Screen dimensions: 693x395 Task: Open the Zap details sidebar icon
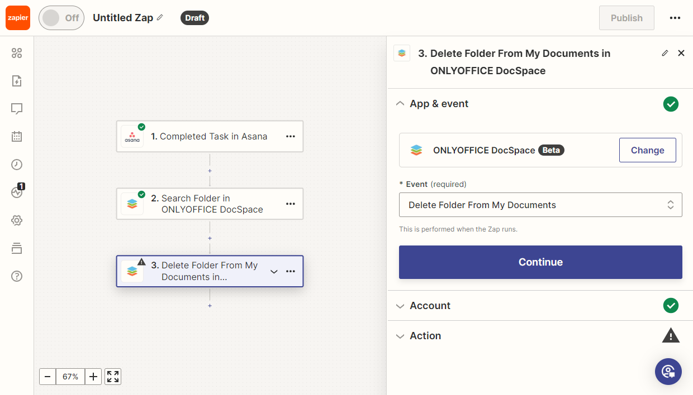pyautogui.click(x=17, y=81)
